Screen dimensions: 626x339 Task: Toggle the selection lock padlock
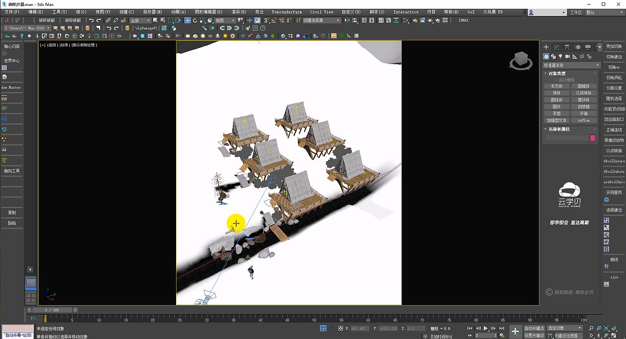point(331,328)
